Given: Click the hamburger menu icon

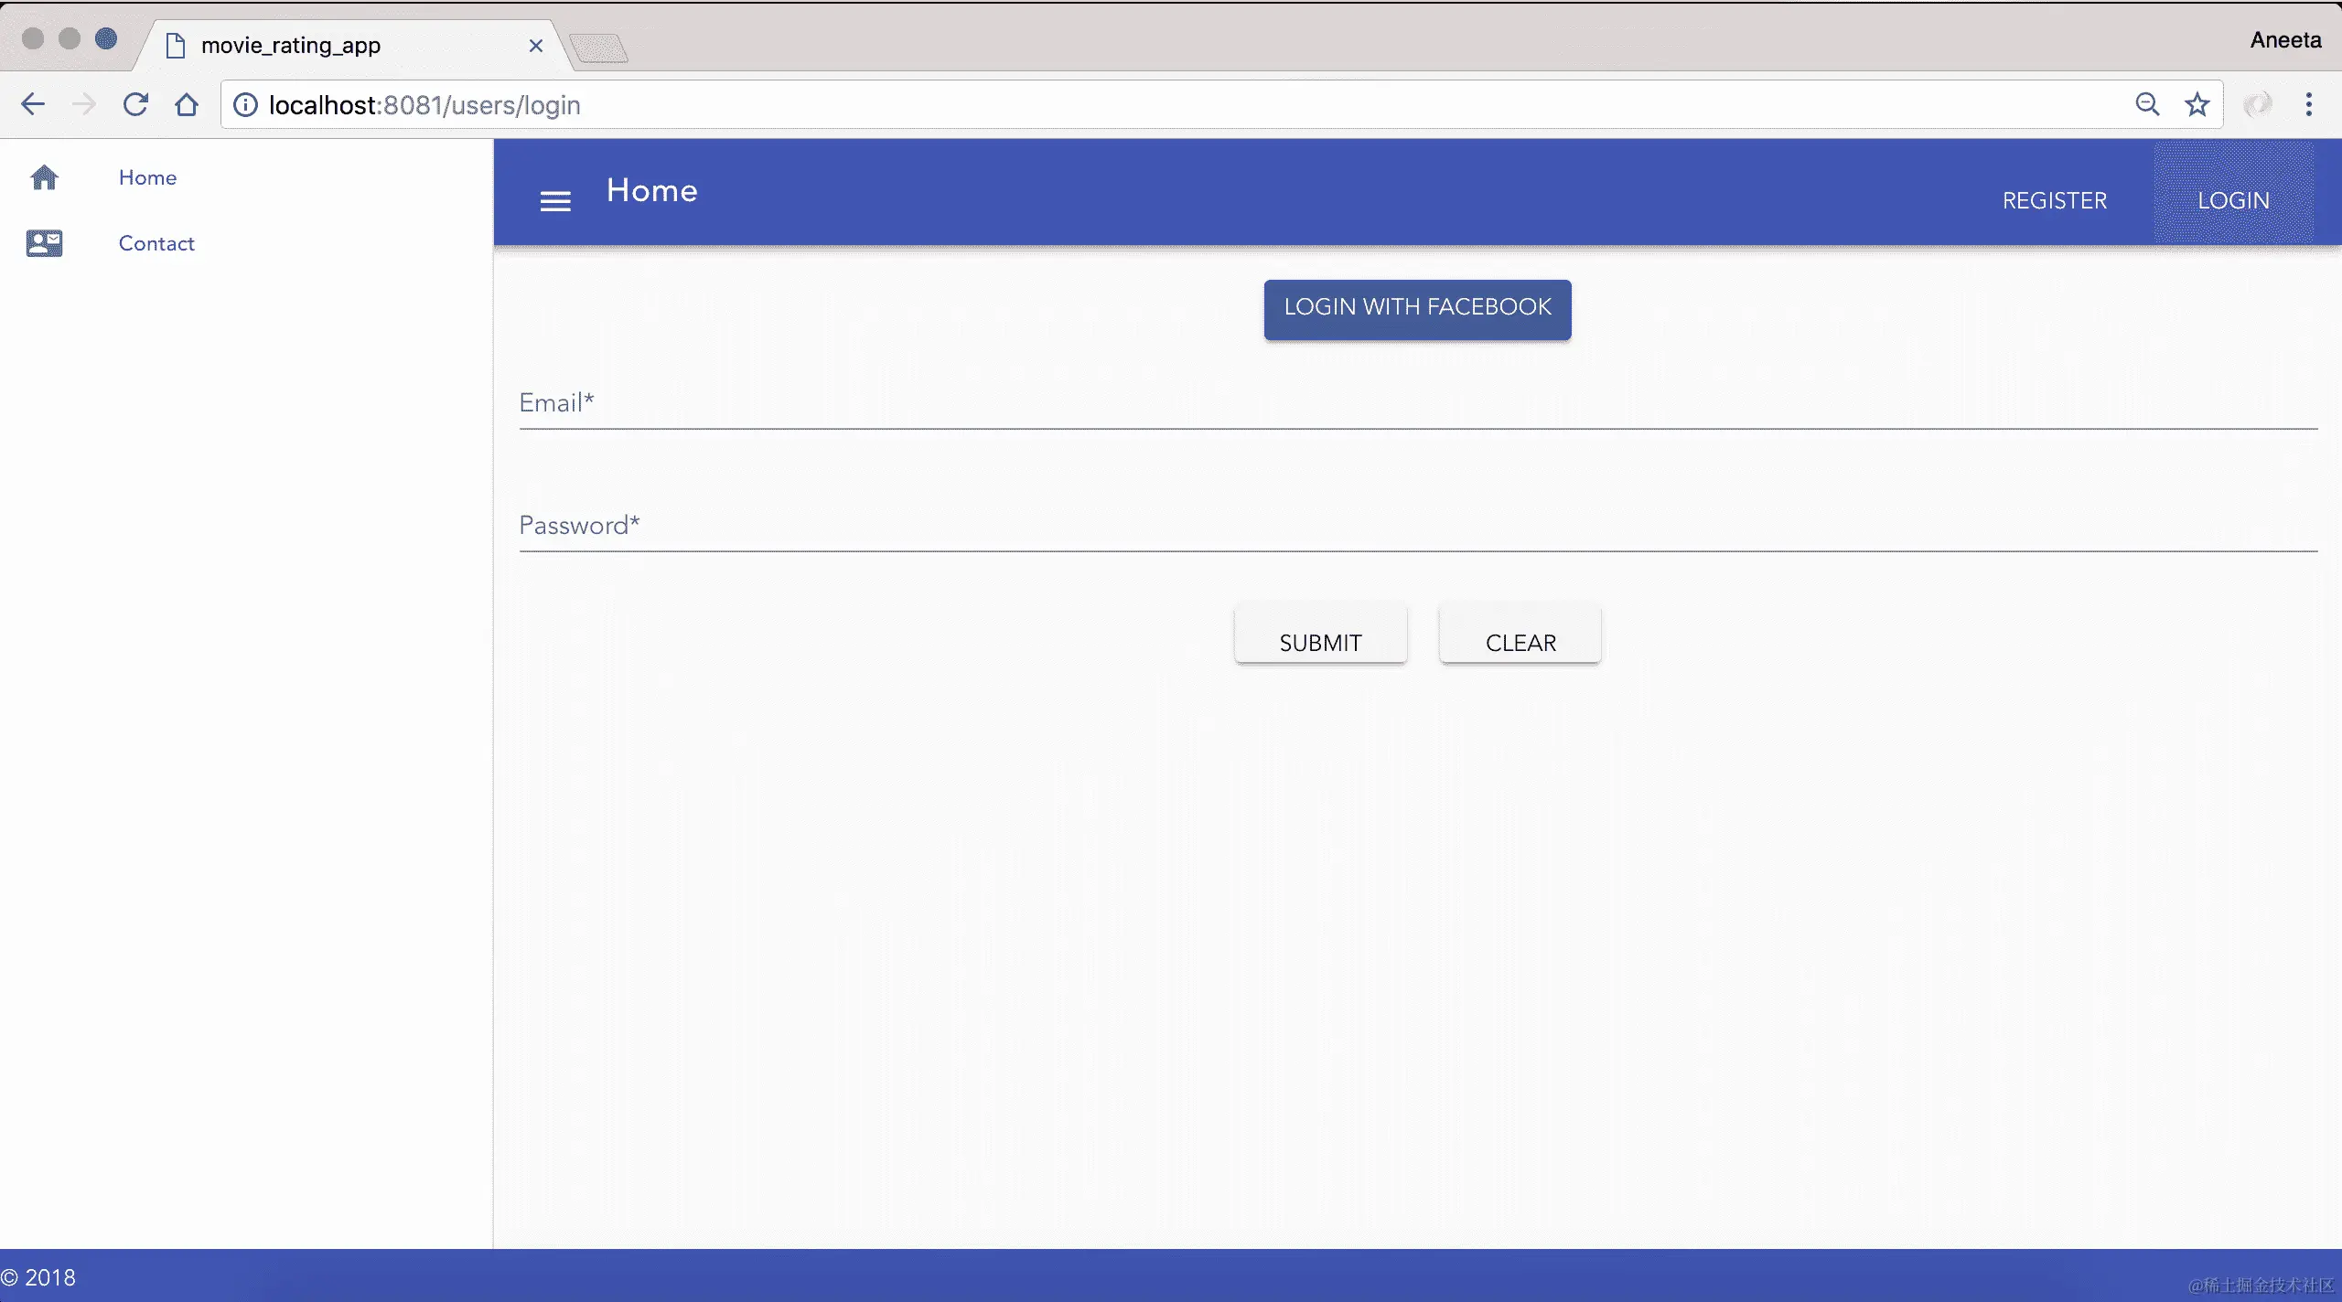Looking at the screenshot, I should click(555, 201).
